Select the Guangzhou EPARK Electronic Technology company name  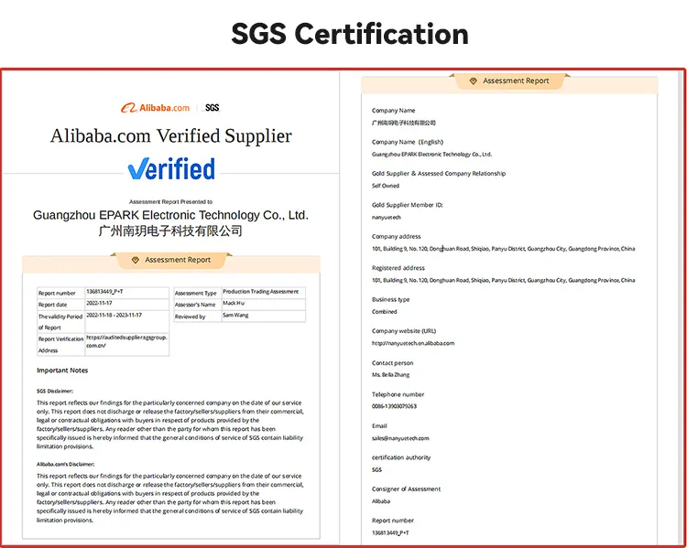tap(170, 215)
